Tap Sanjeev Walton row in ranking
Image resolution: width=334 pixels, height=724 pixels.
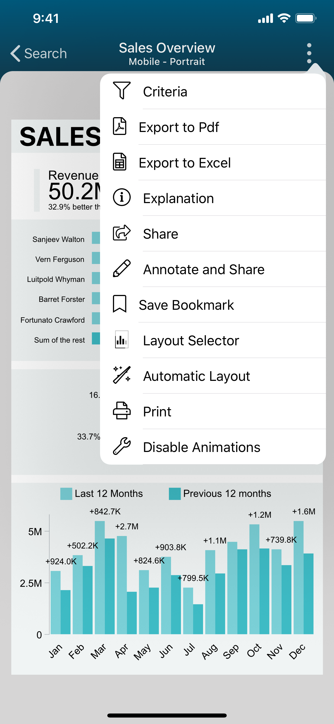coord(58,239)
